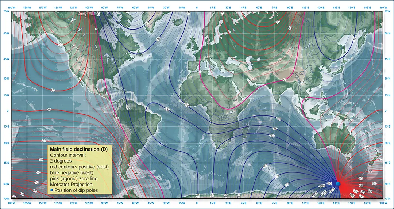The height and width of the screenshot is (209, 394).
Task: Click 'blue negative (west)' legend line
Action: (72, 173)
